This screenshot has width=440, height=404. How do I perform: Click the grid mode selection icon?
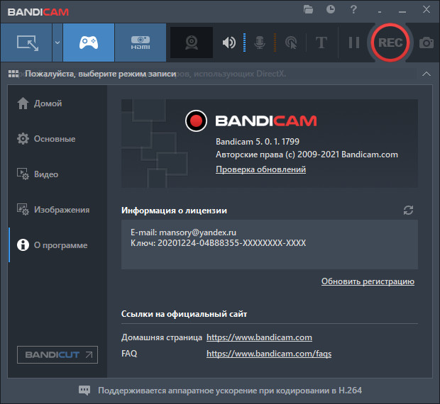(13, 74)
